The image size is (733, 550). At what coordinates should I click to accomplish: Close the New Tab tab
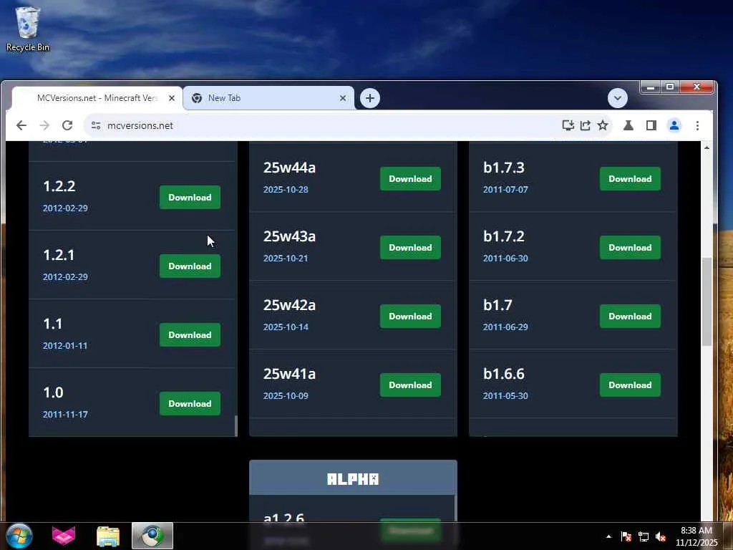(343, 98)
